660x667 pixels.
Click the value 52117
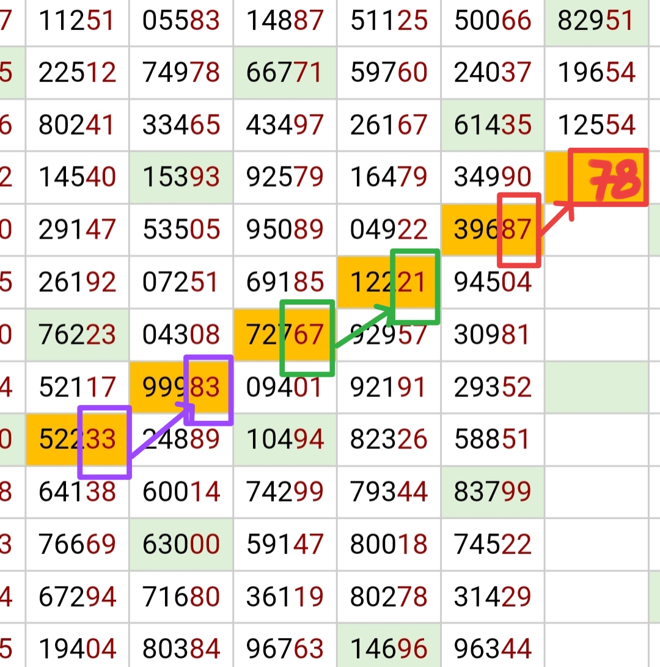pyautogui.click(x=77, y=387)
